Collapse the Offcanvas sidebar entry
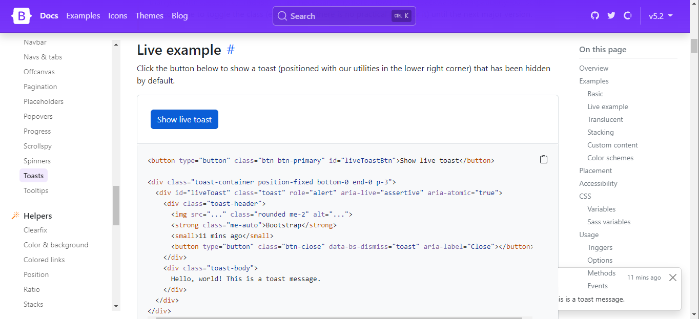The image size is (699, 319). [x=40, y=71]
